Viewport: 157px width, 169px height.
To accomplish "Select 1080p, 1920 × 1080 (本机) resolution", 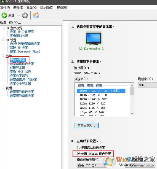I will pyautogui.click(x=101, y=91).
